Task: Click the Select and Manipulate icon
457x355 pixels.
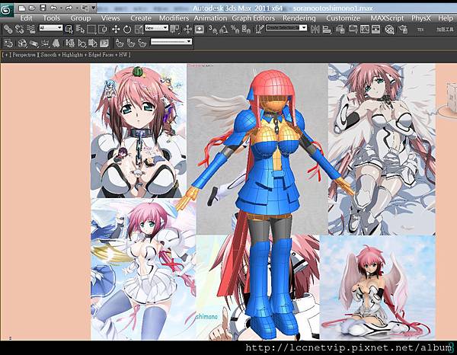Action: pyautogui.click(x=187, y=29)
